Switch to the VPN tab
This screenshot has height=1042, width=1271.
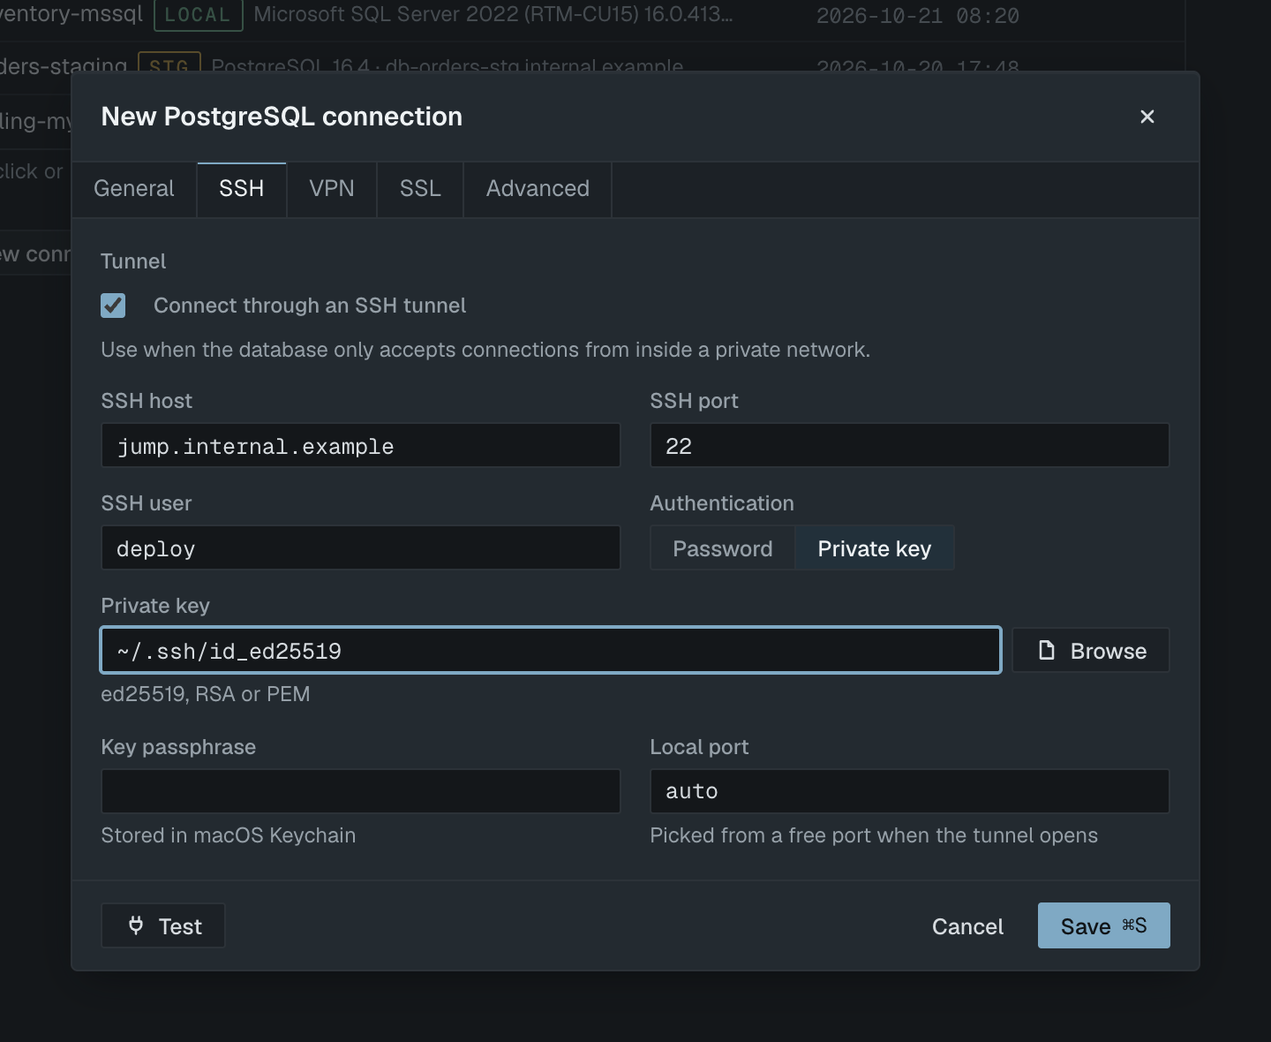(x=332, y=189)
